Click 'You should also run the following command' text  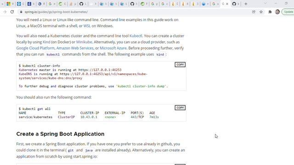(x=54, y=97)
